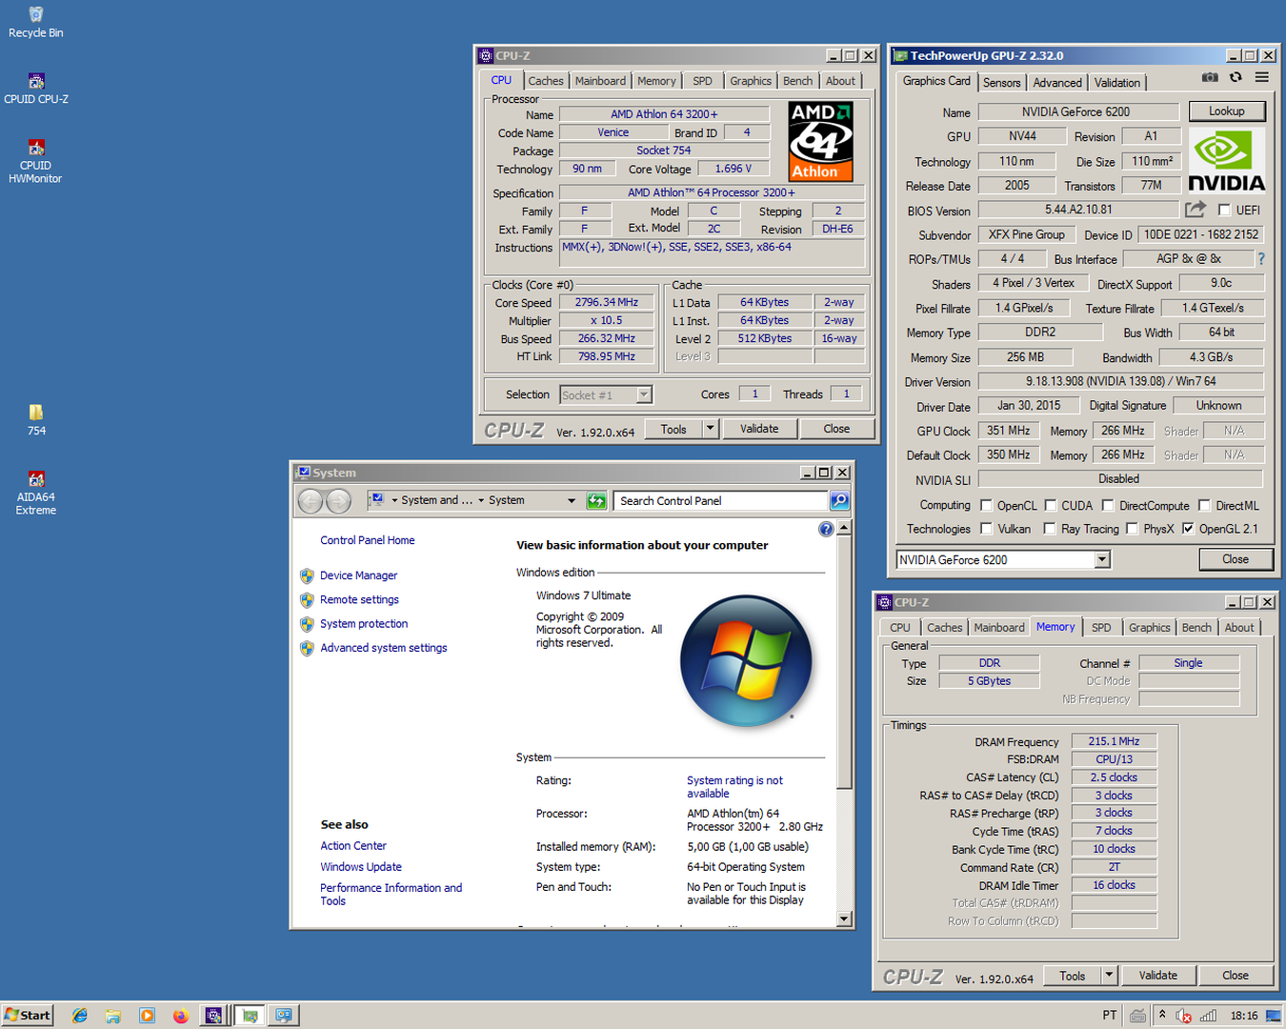Toggle OpenCL checkbox
The image size is (1286, 1029).
pyautogui.click(x=987, y=506)
